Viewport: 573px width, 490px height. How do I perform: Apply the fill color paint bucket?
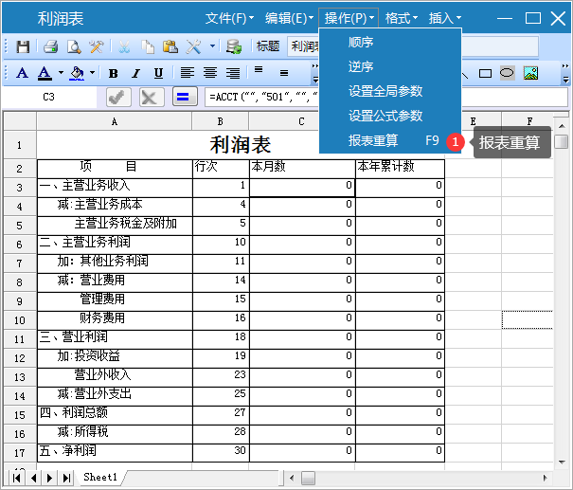[77, 73]
